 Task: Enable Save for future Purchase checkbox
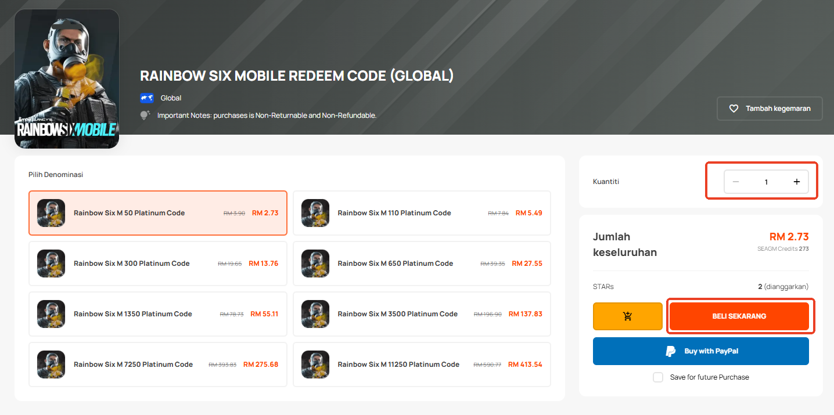click(658, 377)
